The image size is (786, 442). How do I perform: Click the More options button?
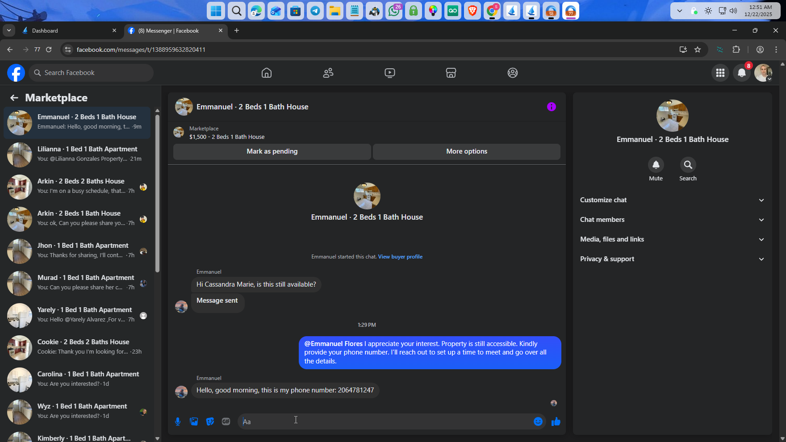pyautogui.click(x=467, y=151)
